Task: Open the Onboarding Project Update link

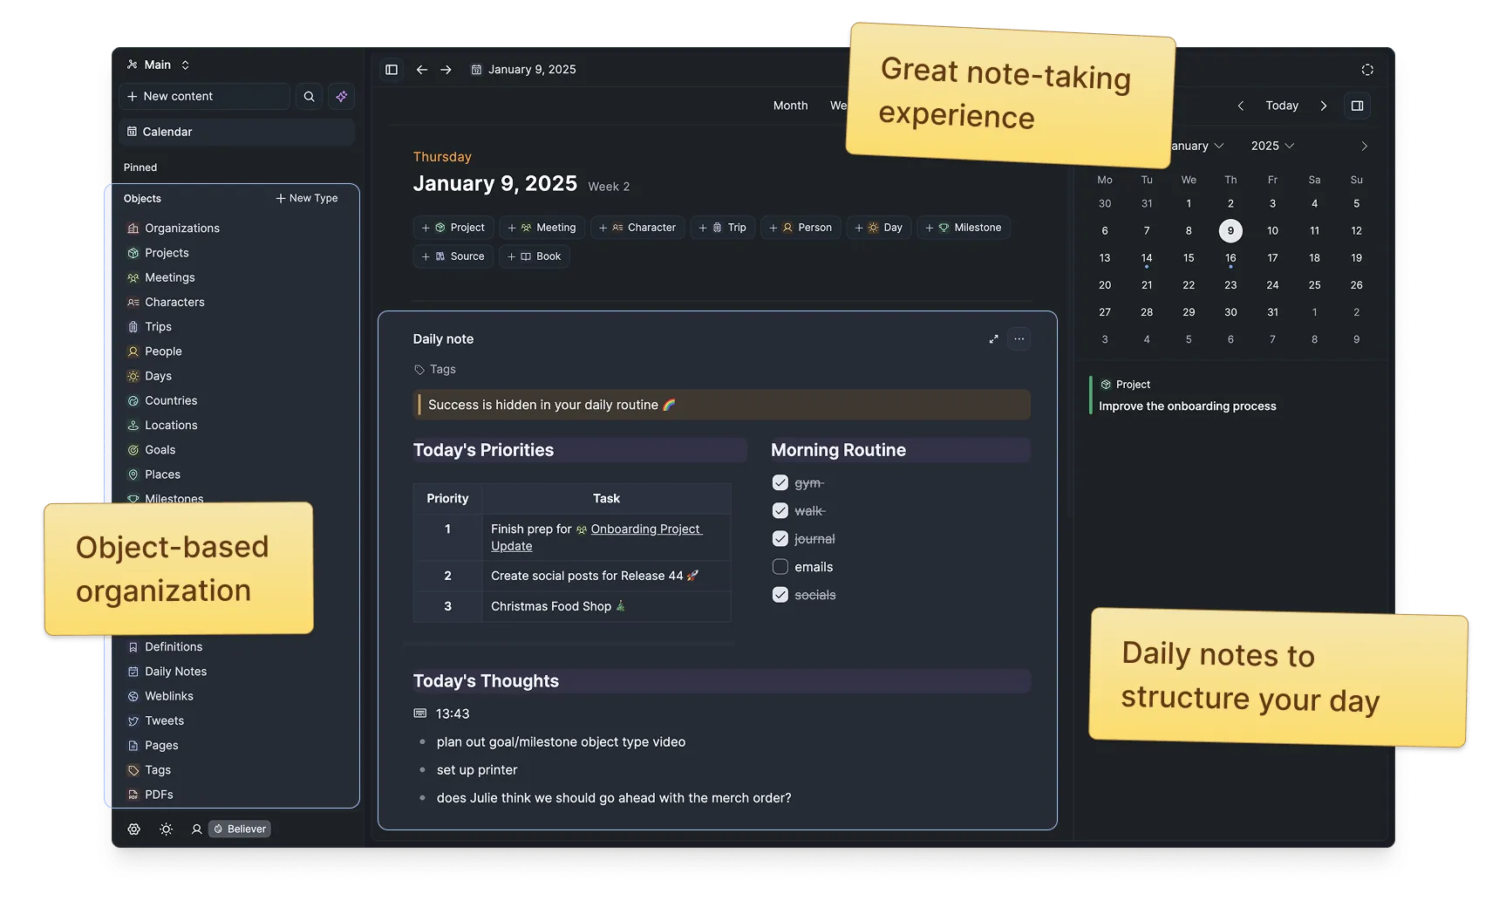Action: pos(645,529)
